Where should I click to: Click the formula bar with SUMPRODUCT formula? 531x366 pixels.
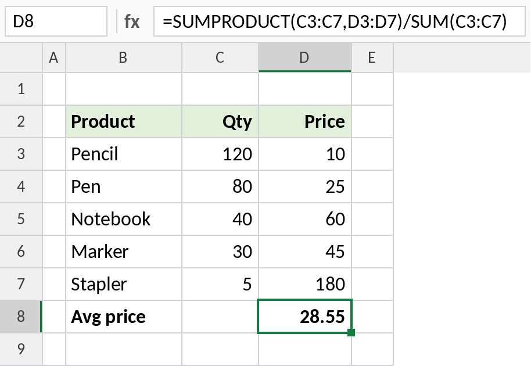[339, 21]
